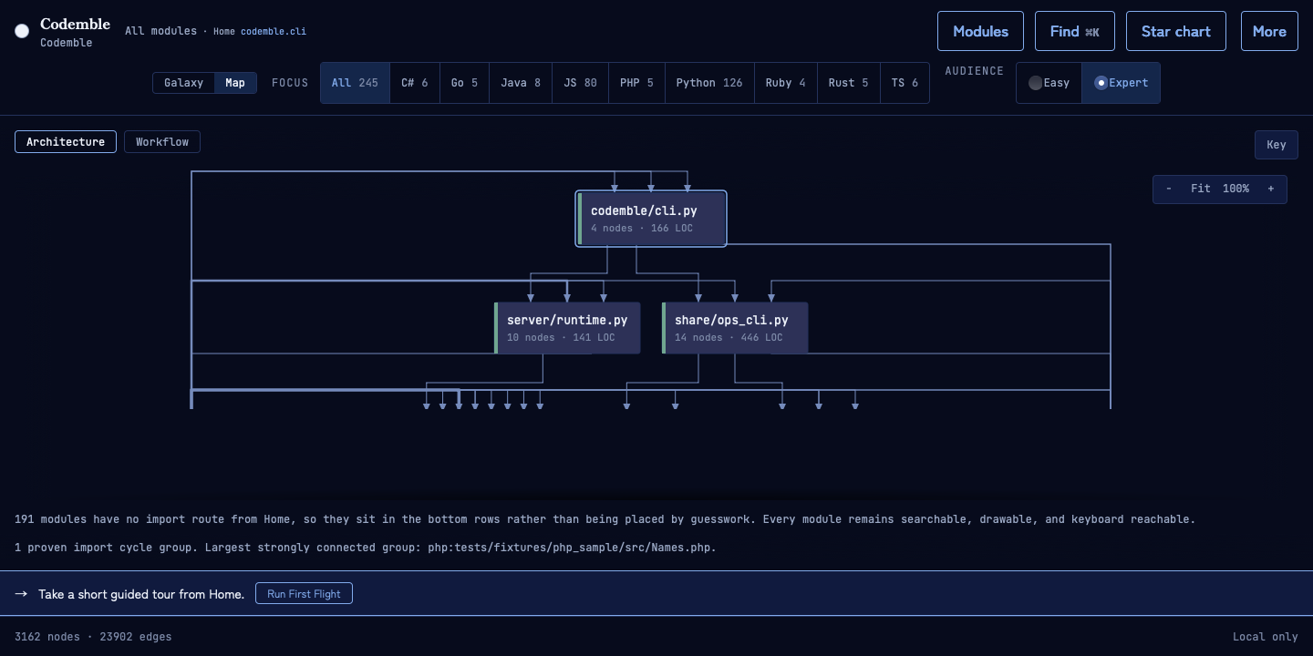Screen dimensions: 1313x656
Task: Select the Easy audience option
Action: (x=1049, y=83)
